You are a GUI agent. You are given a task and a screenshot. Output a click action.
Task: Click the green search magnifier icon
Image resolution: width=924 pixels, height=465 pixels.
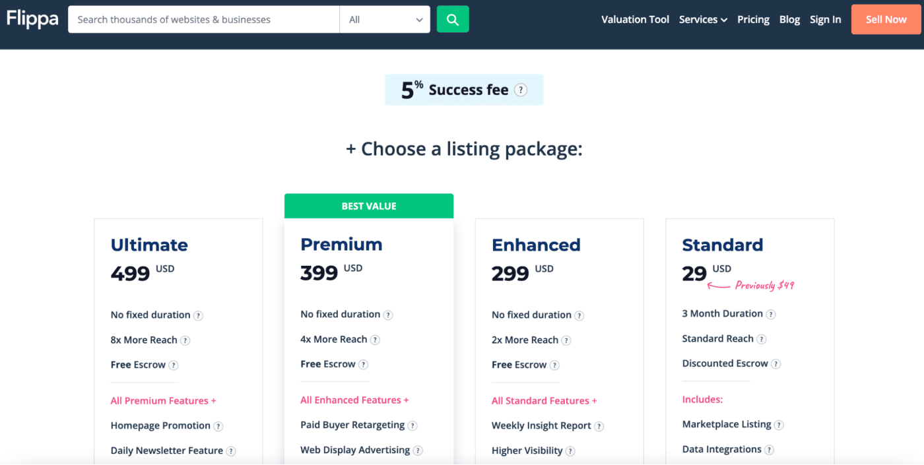click(x=453, y=19)
